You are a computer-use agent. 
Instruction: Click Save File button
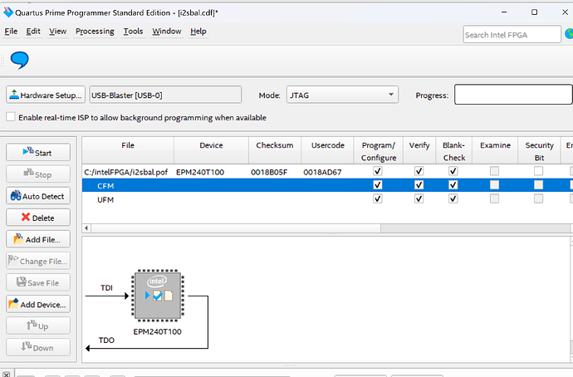[x=38, y=282]
